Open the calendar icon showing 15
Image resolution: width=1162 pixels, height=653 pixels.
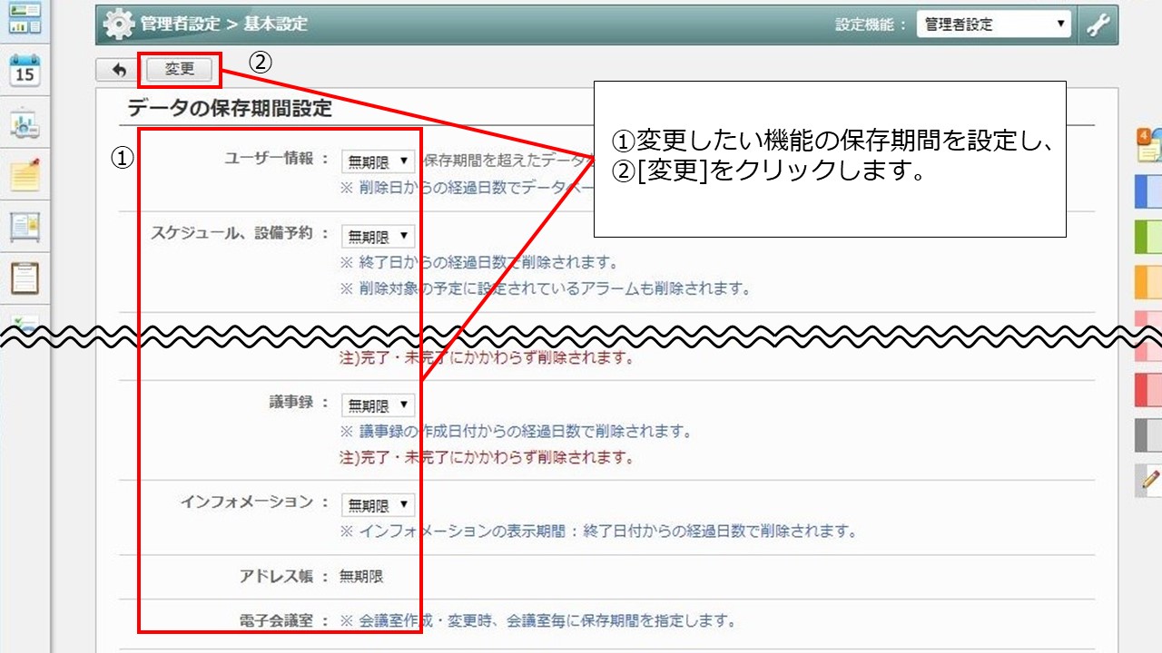click(25, 70)
